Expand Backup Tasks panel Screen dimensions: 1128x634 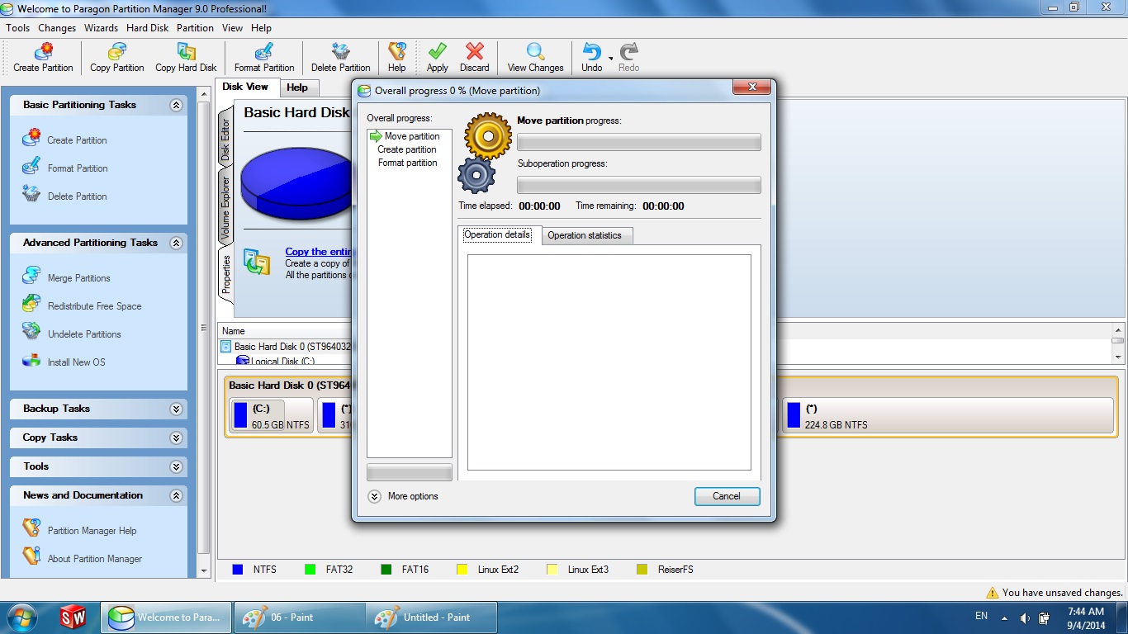(x=176, y=409)
